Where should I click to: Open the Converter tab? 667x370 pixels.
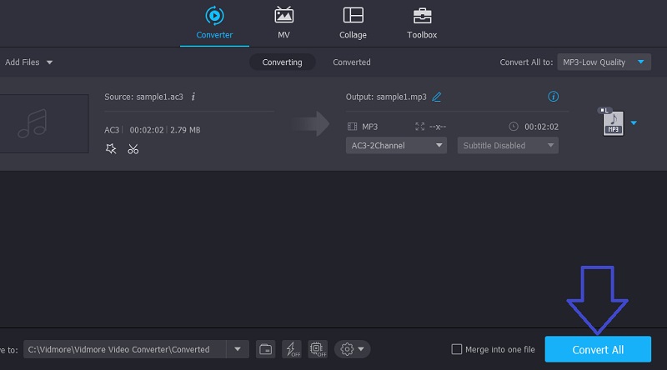[x=214, y=22]
